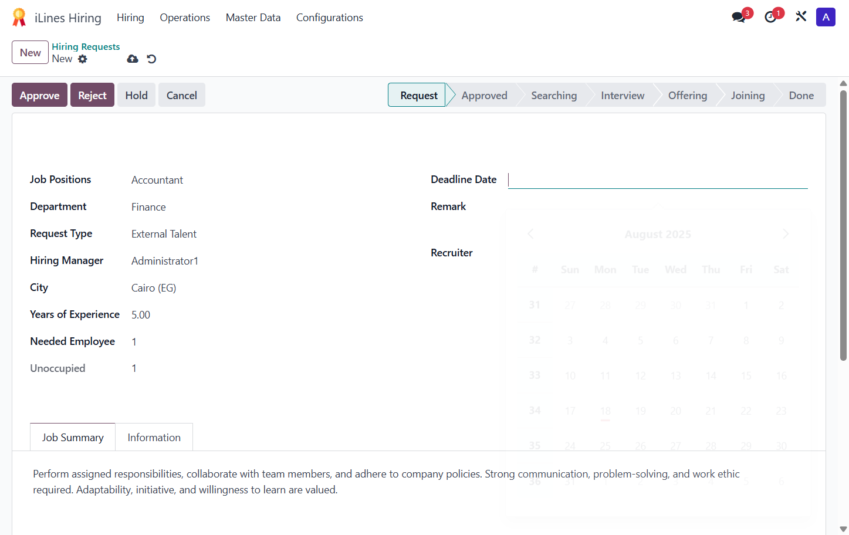Viewport: 849px width, 535px height.
Task: Select the Done stage
Action: [x=801, y=95]
